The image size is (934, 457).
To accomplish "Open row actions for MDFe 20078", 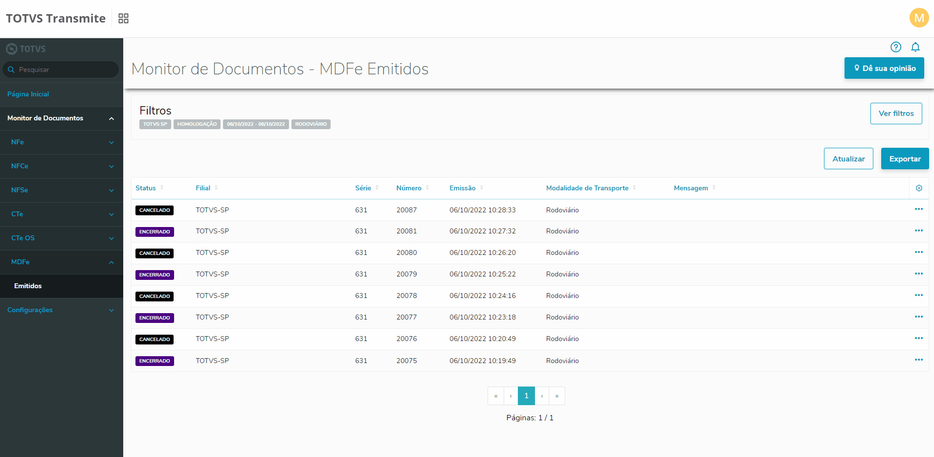I will [x=919, y=296].
